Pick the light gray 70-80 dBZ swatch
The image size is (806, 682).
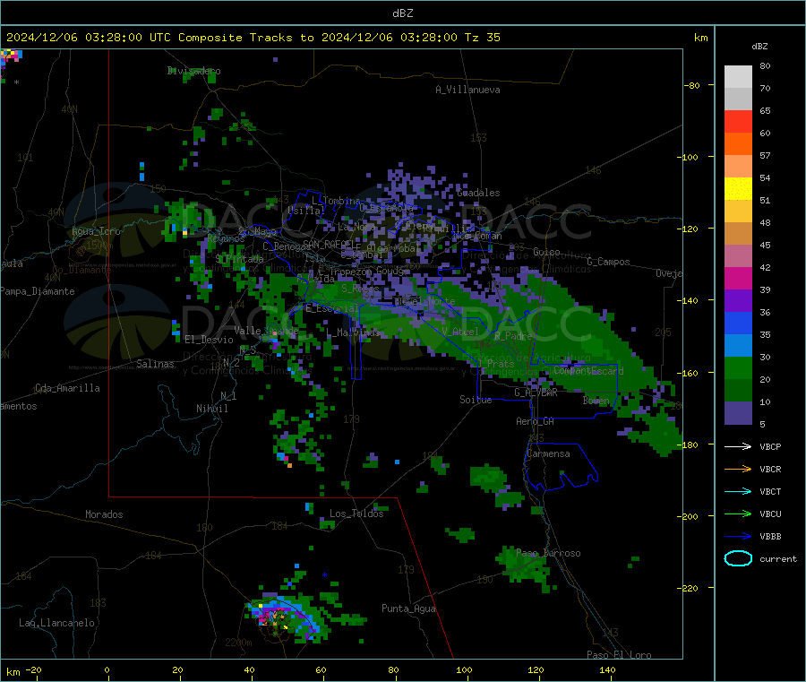point(738,77)
